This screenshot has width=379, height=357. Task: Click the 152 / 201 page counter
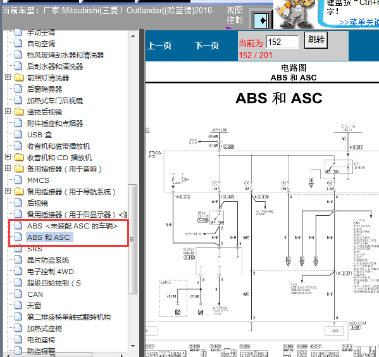pos(256,55)
